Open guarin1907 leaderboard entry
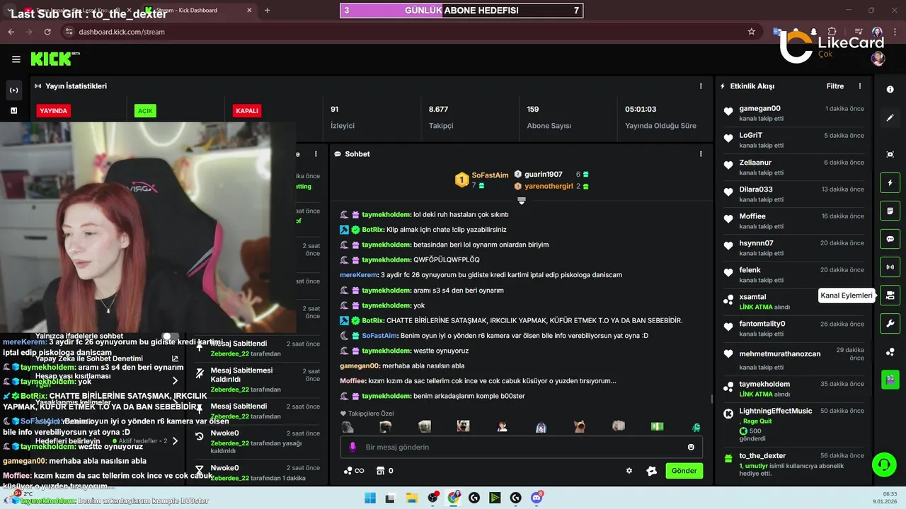This screenshot has width=906, height=509. point(551,175)
